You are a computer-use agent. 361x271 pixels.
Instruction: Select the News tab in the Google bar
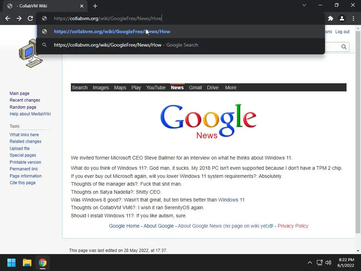point(177,88)
